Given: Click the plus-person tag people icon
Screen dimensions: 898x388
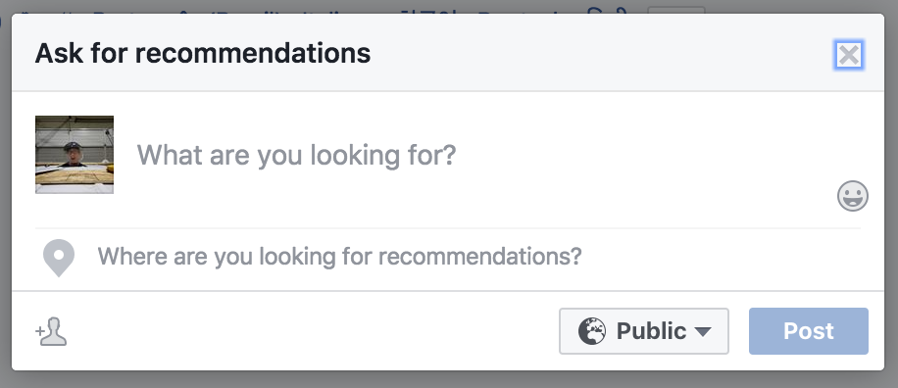Looking at the screenshot, I should (51, 331).
